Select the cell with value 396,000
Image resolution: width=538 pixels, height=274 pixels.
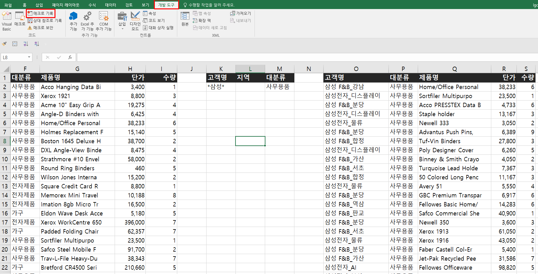[x=130, y=222]
